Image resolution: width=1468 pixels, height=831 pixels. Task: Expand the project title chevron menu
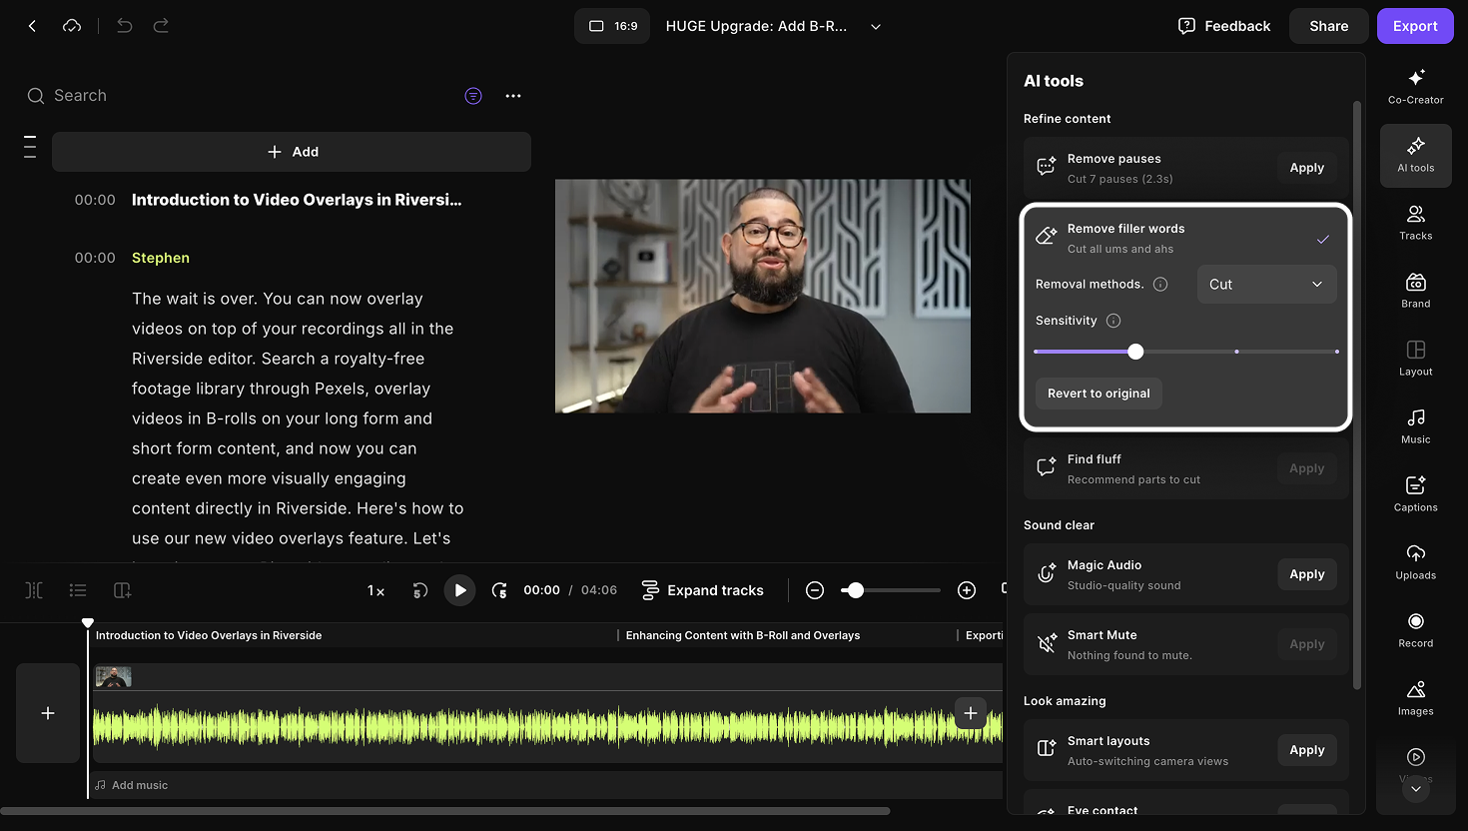tap(876, 27)
